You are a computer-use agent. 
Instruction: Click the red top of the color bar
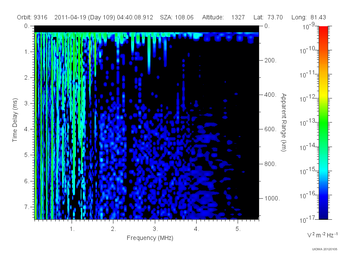click(323, 31)
